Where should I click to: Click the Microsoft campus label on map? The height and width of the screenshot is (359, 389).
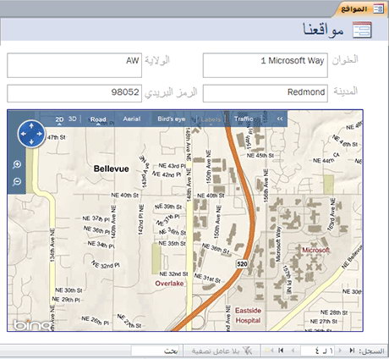click(x=315, y=250)
